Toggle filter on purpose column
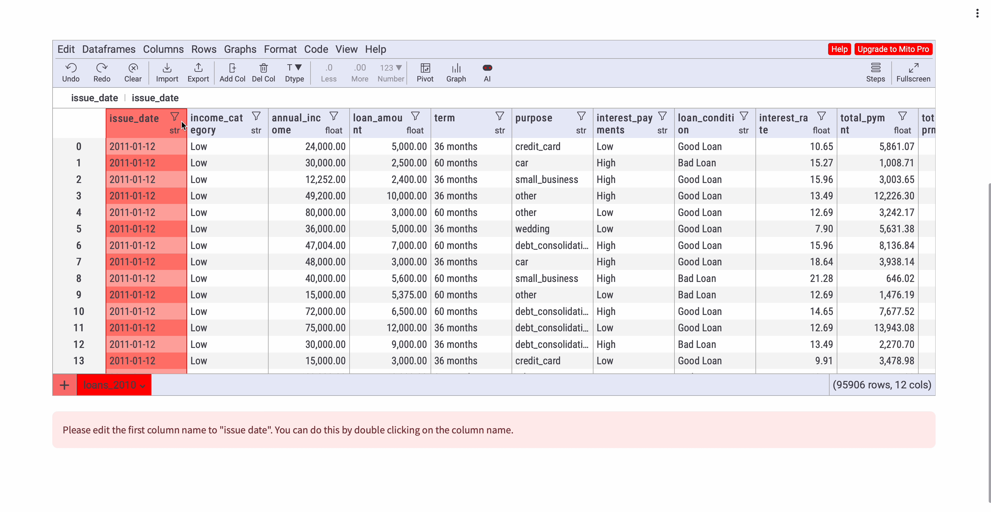 (x=581, y=116)
